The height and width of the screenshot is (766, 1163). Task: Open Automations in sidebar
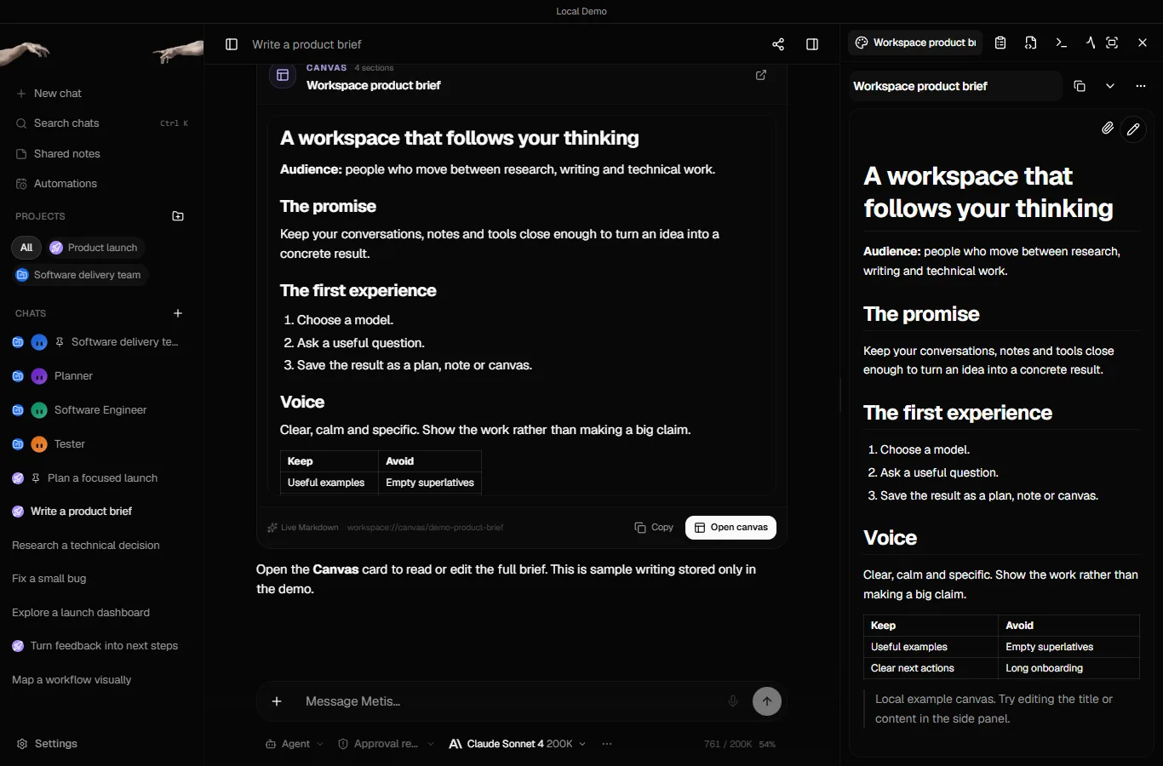click(x=102, y=184)
